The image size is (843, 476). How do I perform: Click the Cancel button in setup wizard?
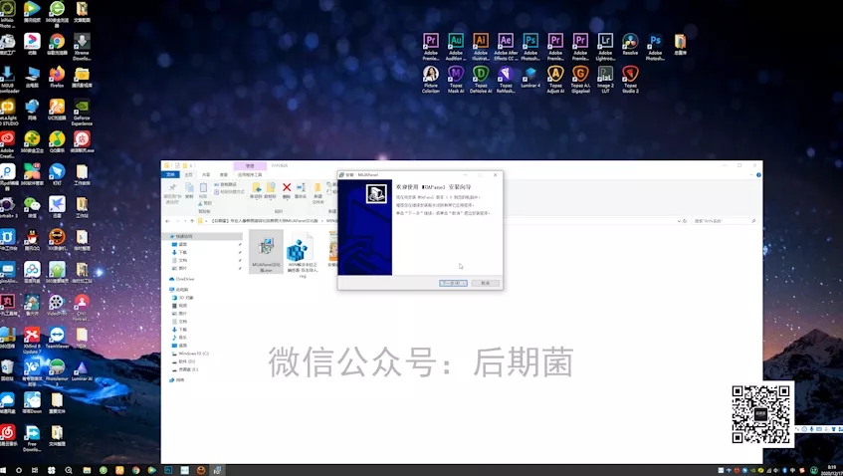[485, 283]
